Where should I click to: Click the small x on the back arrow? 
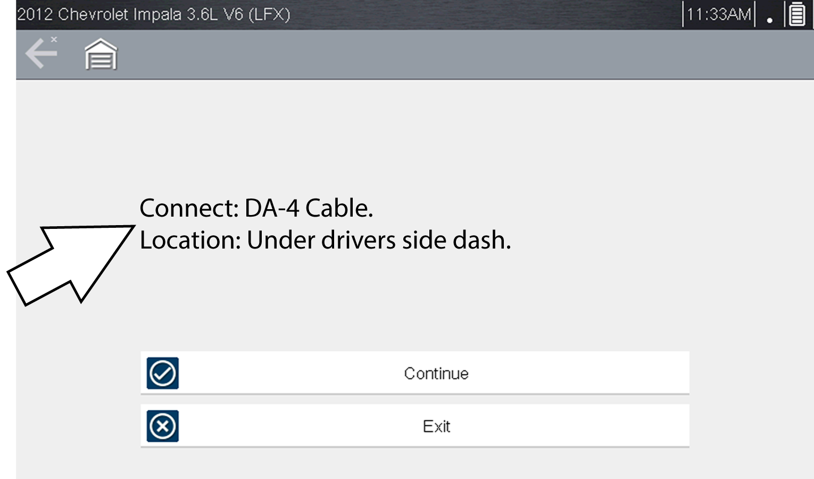point(54,39)
